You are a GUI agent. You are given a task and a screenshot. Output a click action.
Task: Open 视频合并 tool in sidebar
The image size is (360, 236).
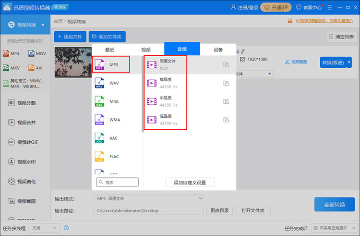[x=22, y=123]
